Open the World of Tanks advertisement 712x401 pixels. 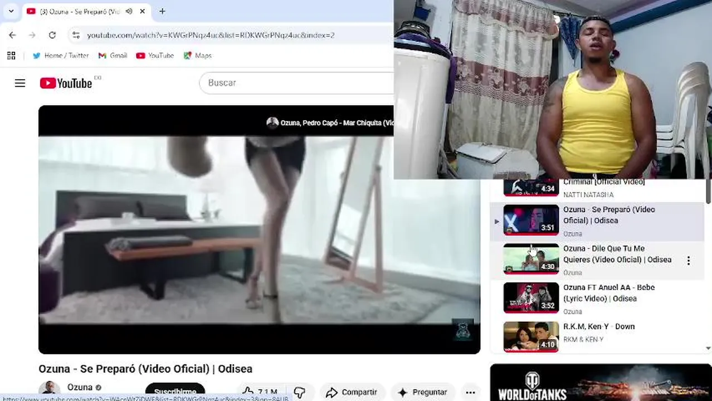coord(601,383)
